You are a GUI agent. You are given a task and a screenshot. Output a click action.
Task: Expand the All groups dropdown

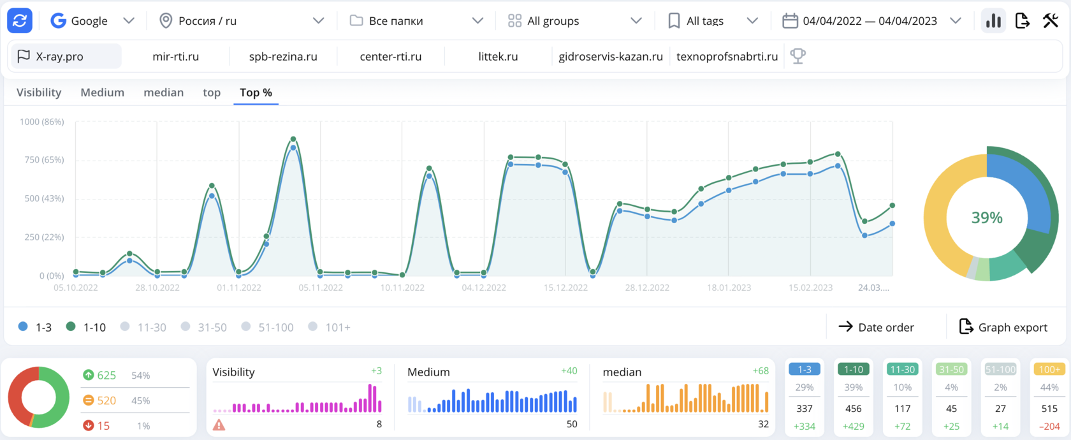(575, 21)
